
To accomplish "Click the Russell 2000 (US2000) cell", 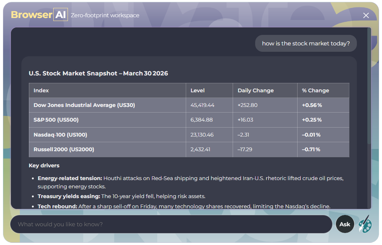I will pyautogui.click(x=64, y=149).
